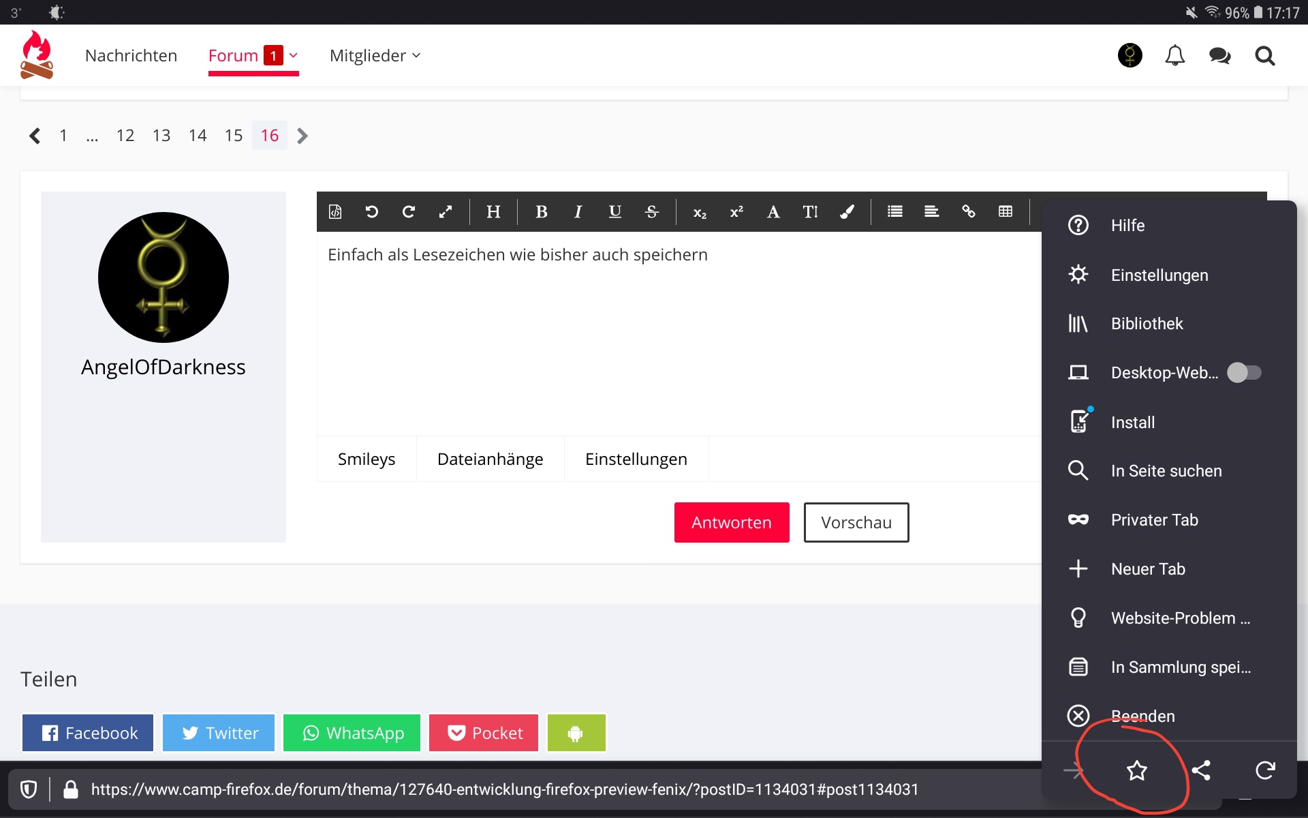1308x818 pixels.
Task: Open the search magnifier in header
Action: 1264,56
